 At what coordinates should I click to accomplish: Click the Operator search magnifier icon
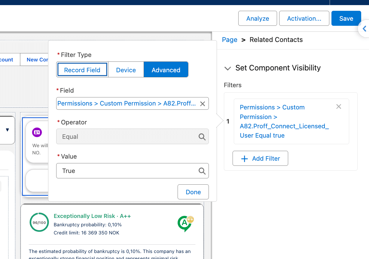(202, 137)
